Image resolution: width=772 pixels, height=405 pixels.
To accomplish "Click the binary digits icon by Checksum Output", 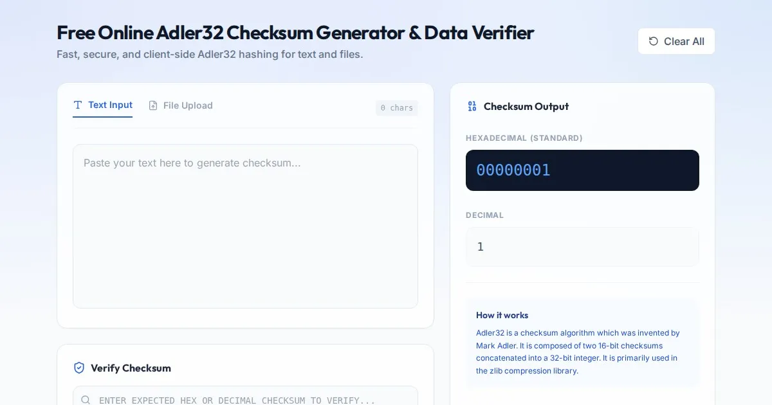I will coord(472,107).
